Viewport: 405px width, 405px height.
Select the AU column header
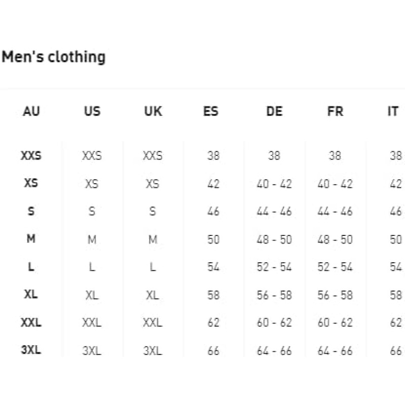click(x=31, y=111)
